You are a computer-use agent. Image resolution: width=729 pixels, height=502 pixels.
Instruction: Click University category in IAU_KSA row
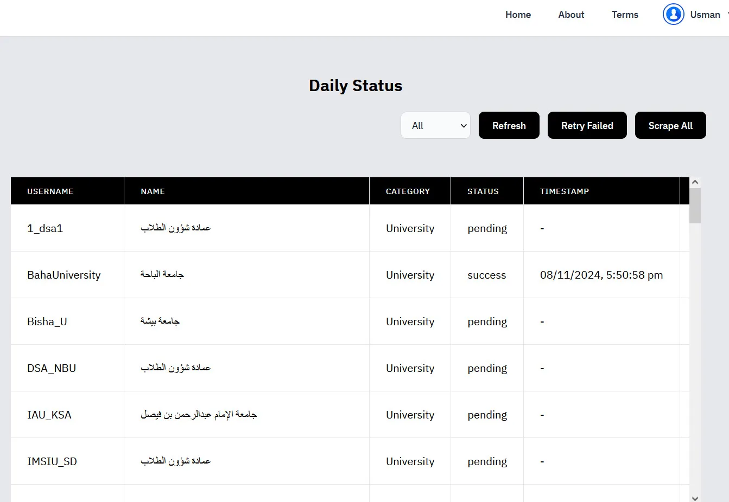410,415
